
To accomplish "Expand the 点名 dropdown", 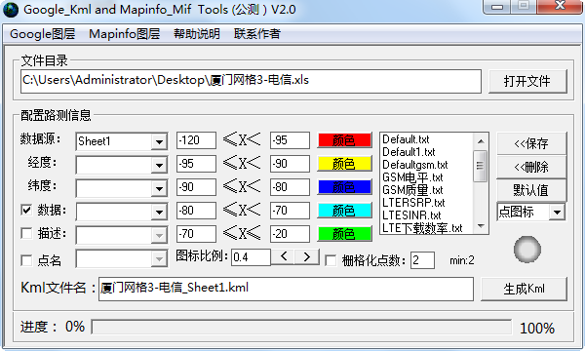I will 159,258.
